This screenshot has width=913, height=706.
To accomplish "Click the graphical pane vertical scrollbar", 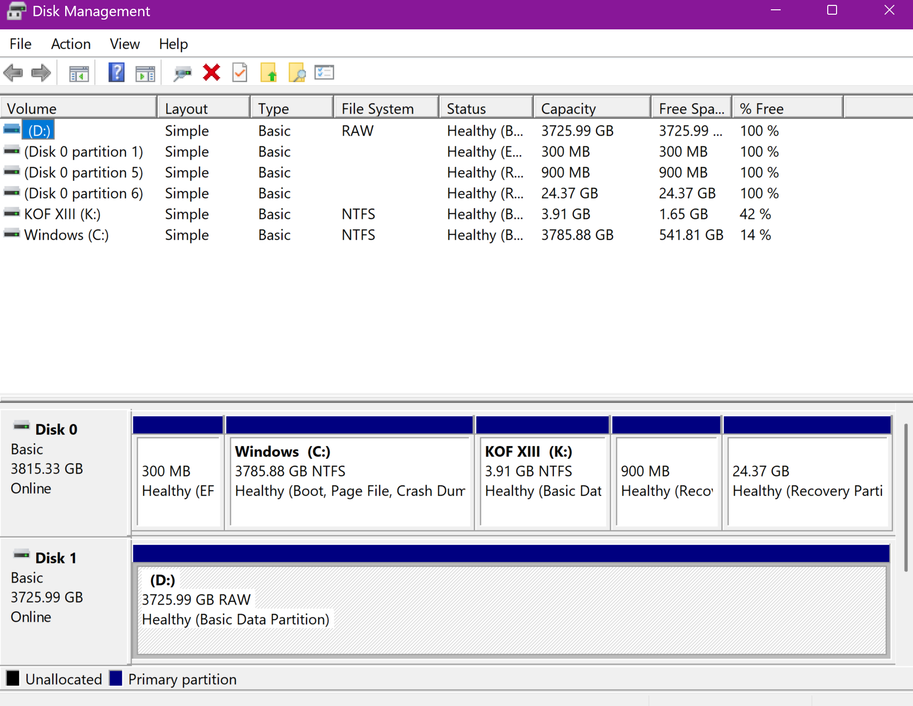I will click(905, 497).
